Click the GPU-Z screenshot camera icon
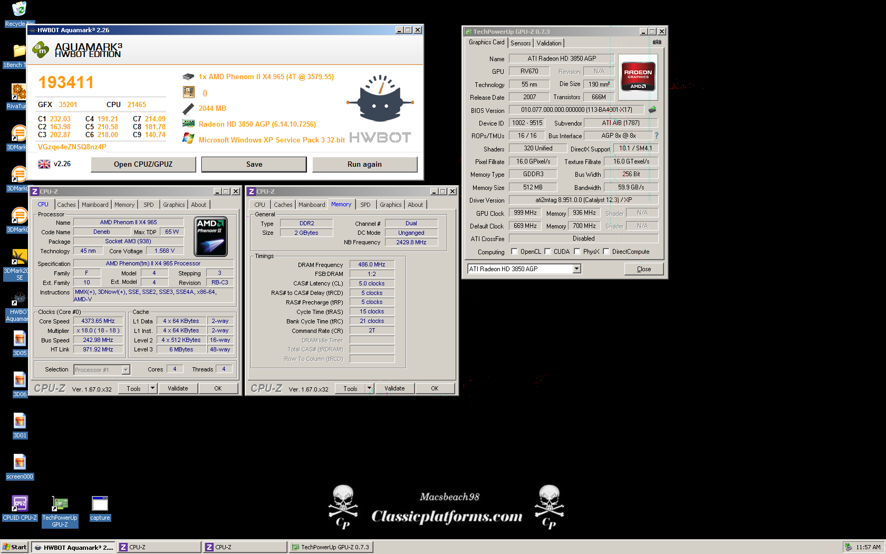Image resolution: width=886 pixels, height=554 pixels. coord(657,42)
